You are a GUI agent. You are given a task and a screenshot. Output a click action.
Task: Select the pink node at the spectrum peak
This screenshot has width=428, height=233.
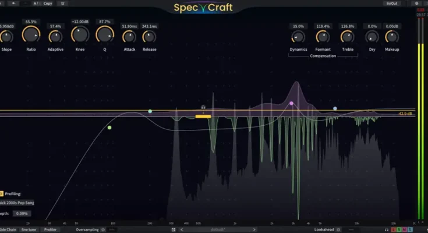(x=292, y=103)
